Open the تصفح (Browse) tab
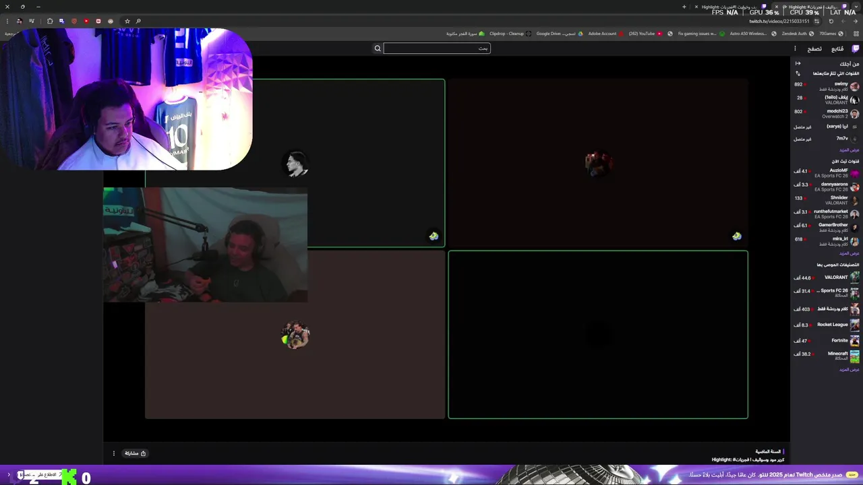Image resolution: width=863 pixels, height=485 pixels. [814, 48]
